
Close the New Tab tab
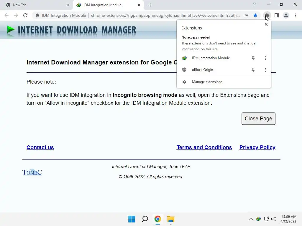68,5
